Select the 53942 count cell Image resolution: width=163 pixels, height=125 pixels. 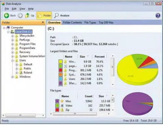coord(89,101)
